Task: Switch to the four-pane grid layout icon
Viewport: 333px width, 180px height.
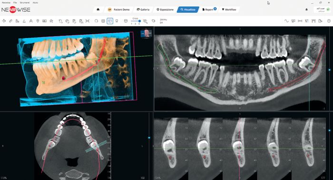Action: [103, 21]
